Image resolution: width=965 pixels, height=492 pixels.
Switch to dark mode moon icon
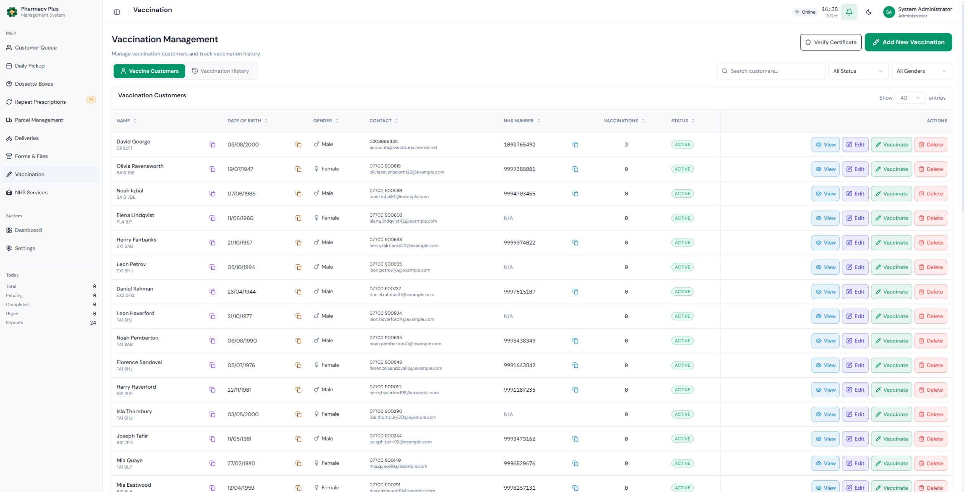click(x=869, y=12)
